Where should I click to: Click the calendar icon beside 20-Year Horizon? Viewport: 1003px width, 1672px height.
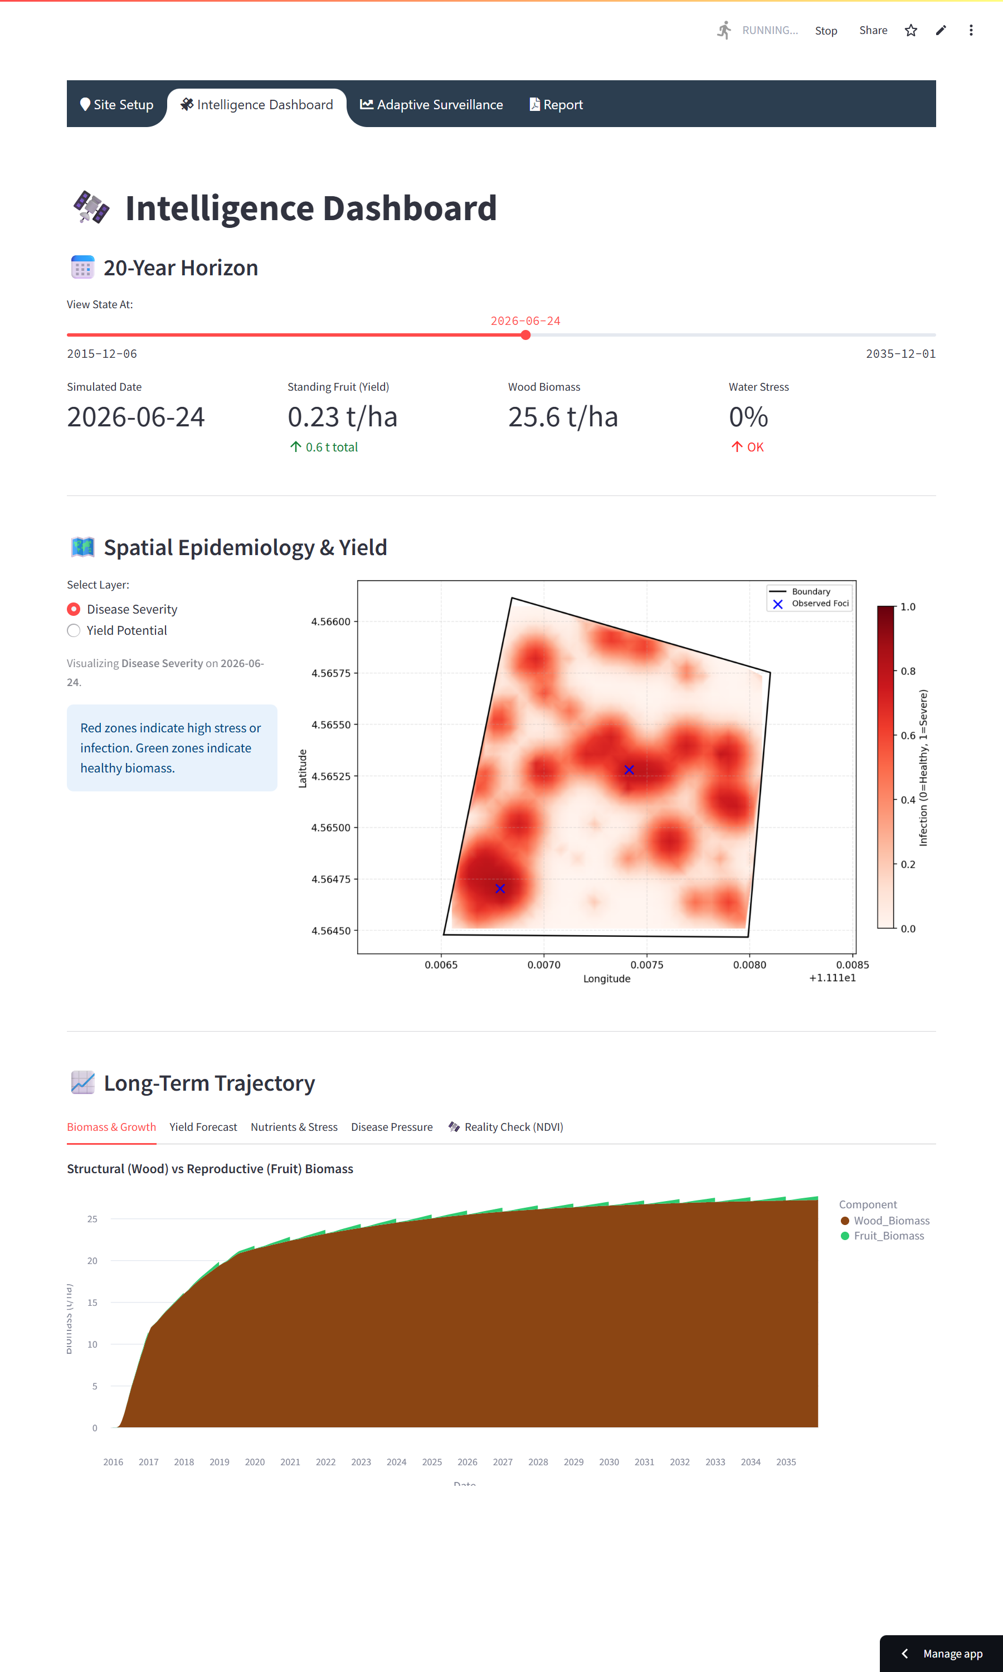coord(82,268)
